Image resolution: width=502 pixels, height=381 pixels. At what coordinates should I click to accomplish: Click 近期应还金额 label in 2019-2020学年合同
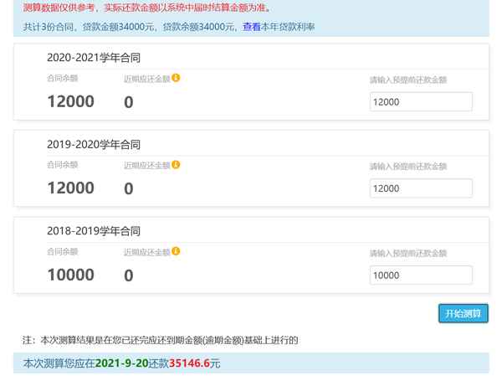pos(147,165)
